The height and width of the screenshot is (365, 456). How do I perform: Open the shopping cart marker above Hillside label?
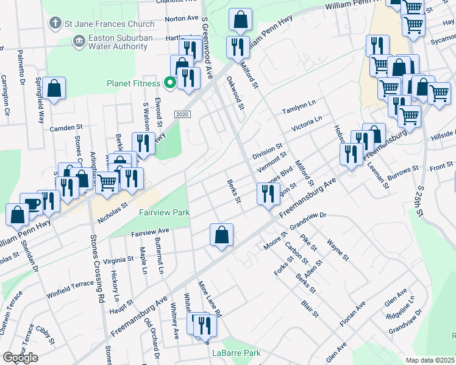pos(409,119)
